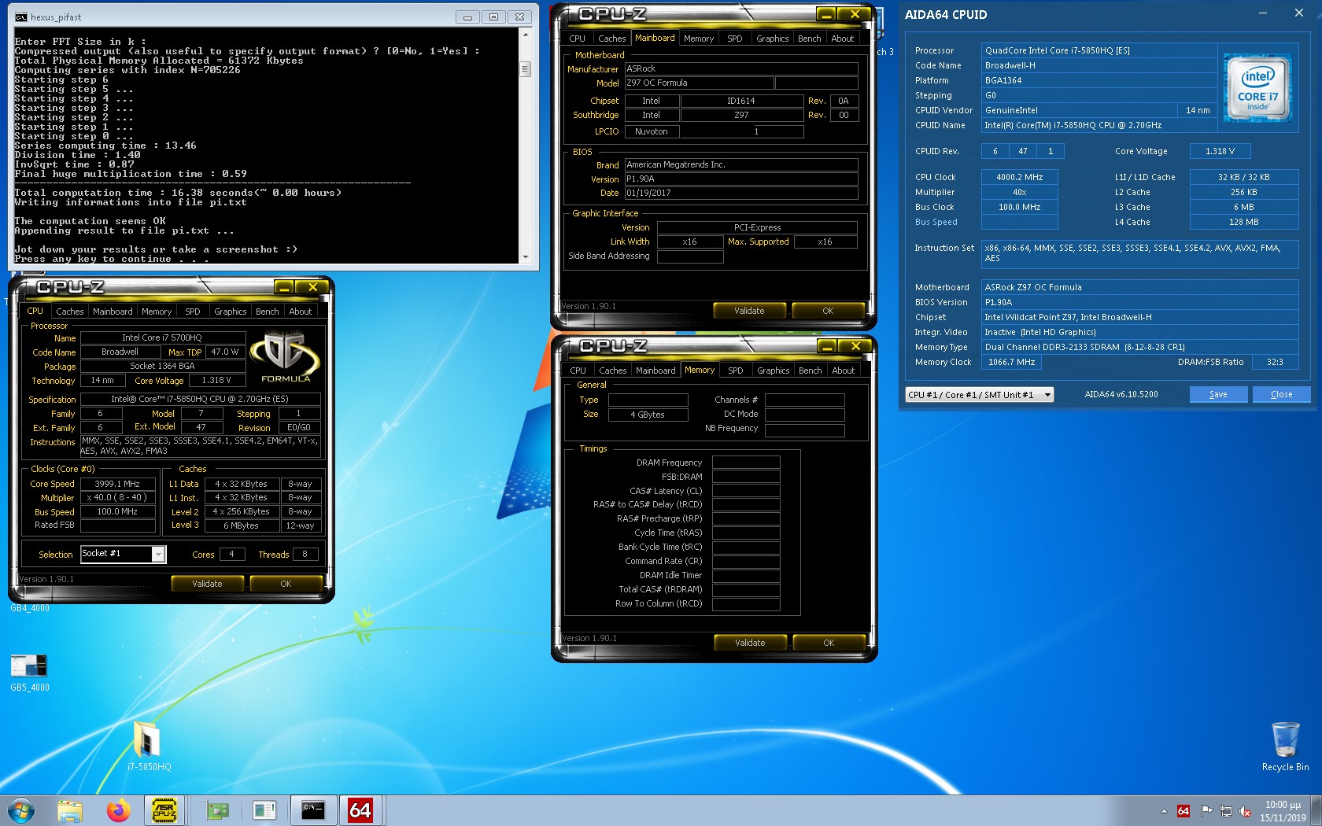
Task: Click the Memory Size 4 GBytes field
Action: (648, 415)
